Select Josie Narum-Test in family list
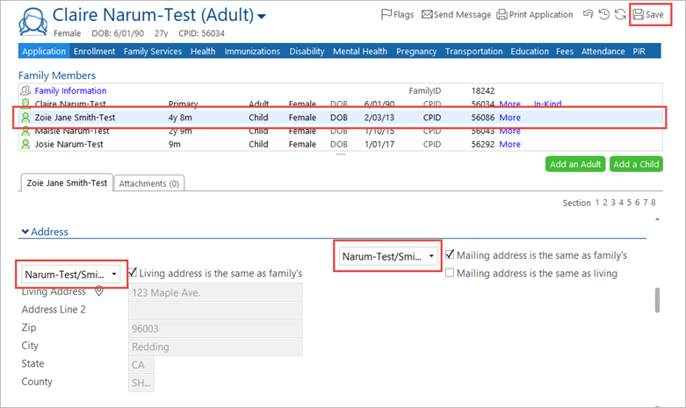 point(69,144)
